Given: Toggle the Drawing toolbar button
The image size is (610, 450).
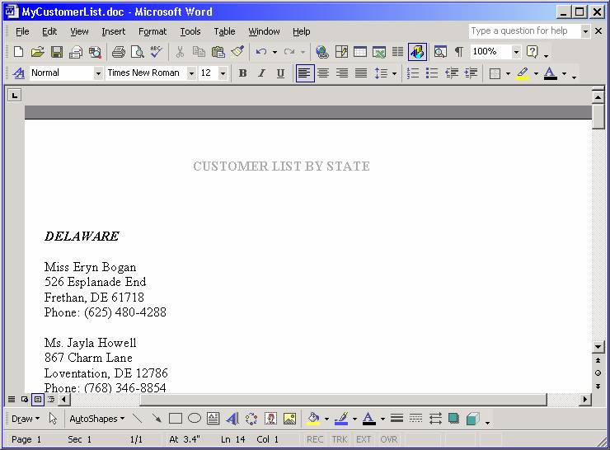Looking at the screenshot, I should pyautogui.click(x=417, y=52).
